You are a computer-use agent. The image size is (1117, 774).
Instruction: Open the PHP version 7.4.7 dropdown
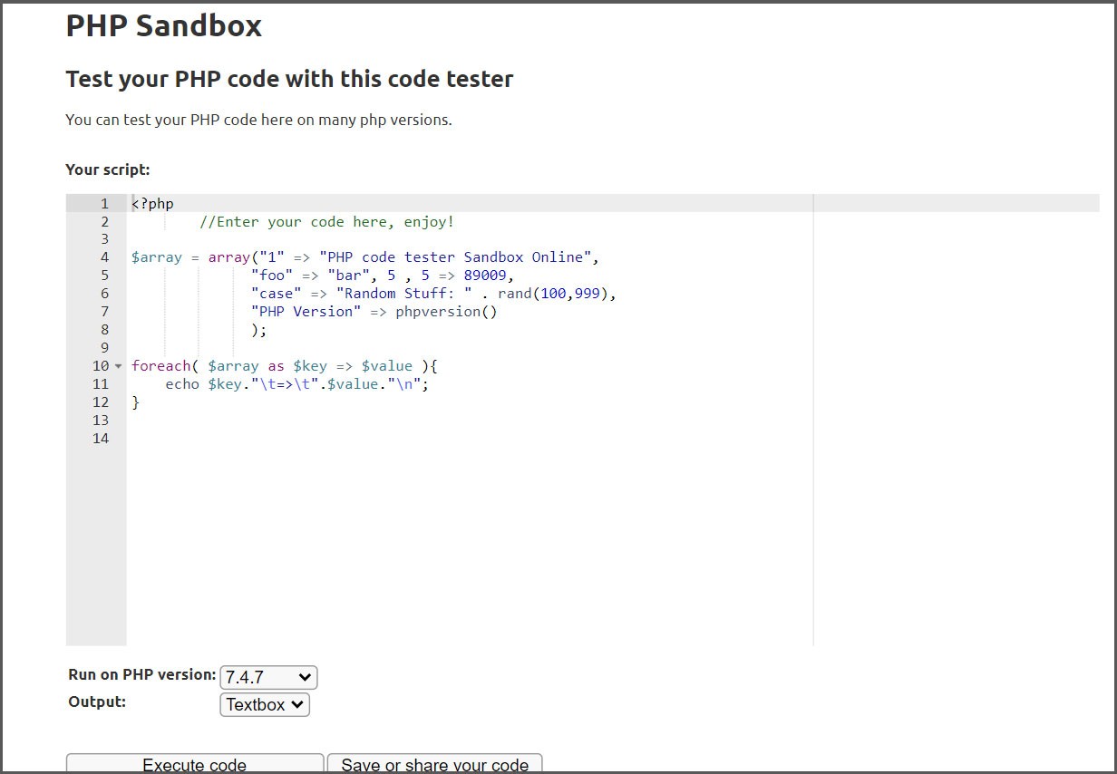(x=268, y=677)
